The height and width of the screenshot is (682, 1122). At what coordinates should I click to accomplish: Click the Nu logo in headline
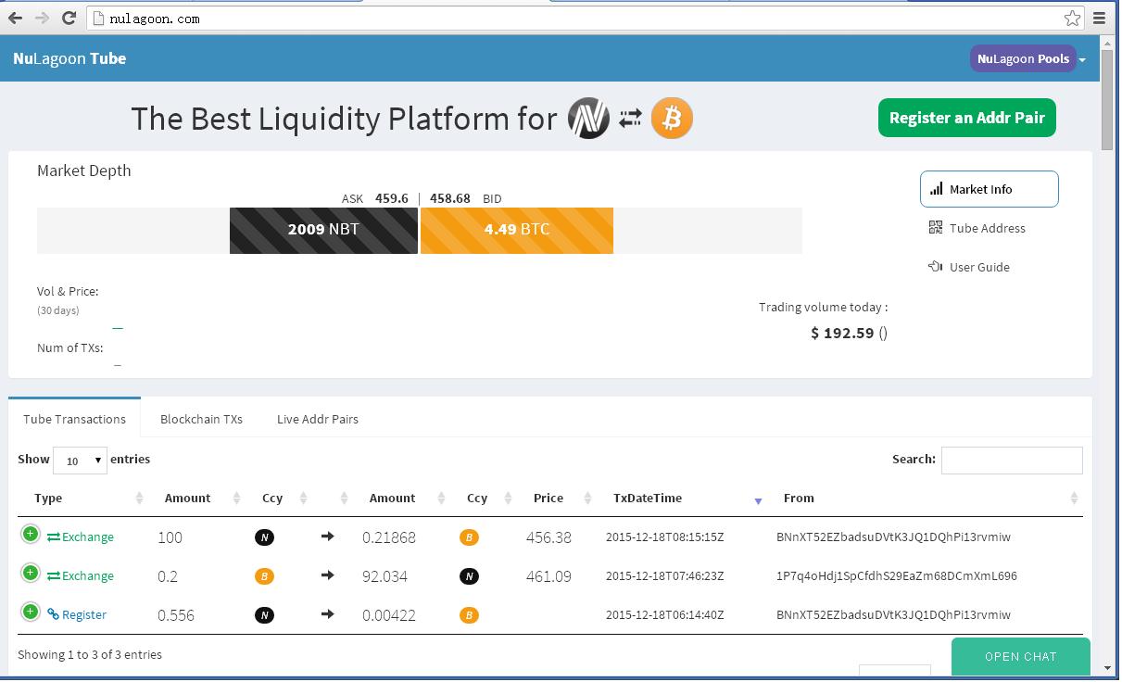(x=588, y=119)
